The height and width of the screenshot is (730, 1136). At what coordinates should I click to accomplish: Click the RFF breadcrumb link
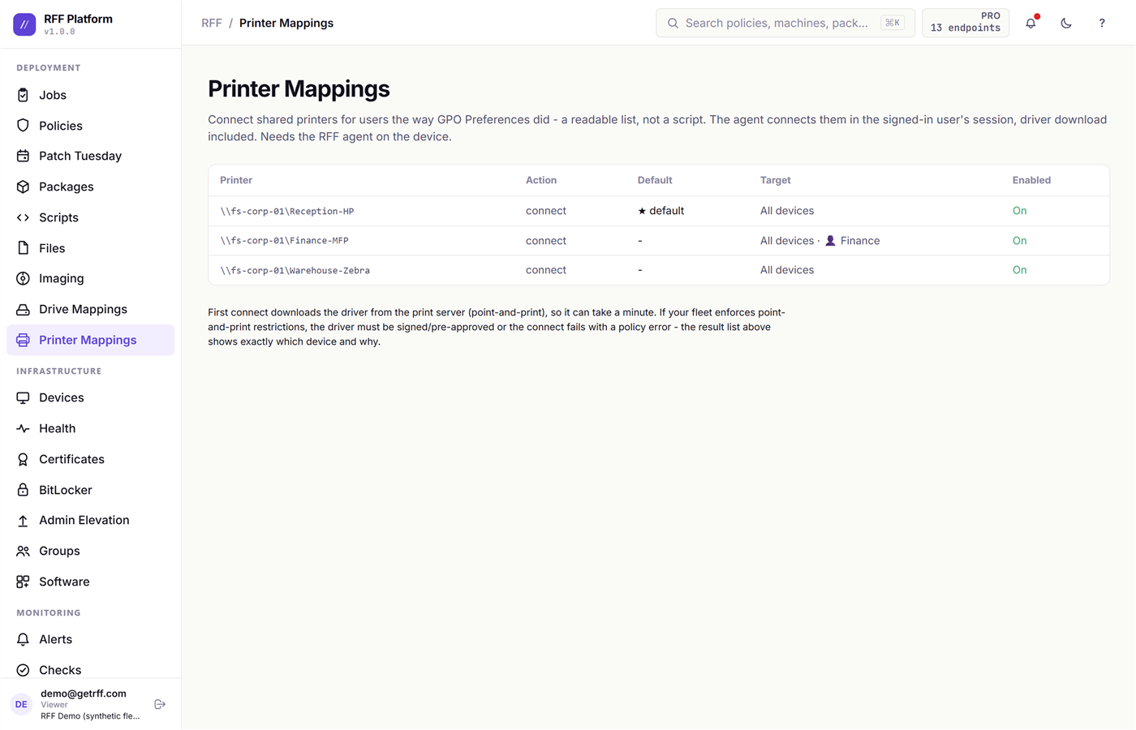(x=212, y=23)
